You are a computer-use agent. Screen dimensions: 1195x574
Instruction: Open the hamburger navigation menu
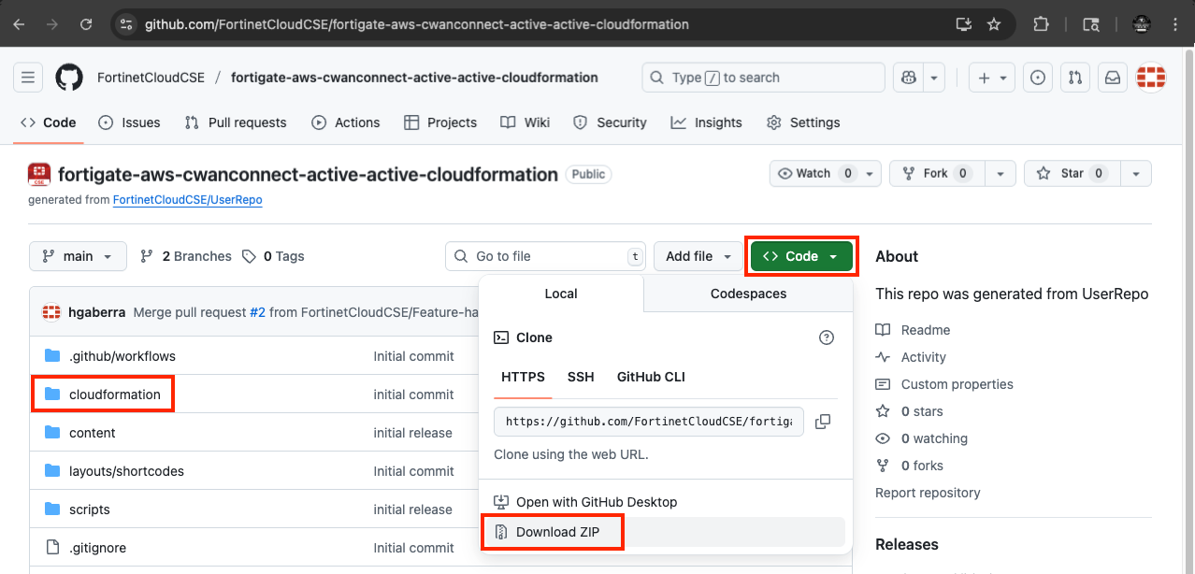coord(28,78)
